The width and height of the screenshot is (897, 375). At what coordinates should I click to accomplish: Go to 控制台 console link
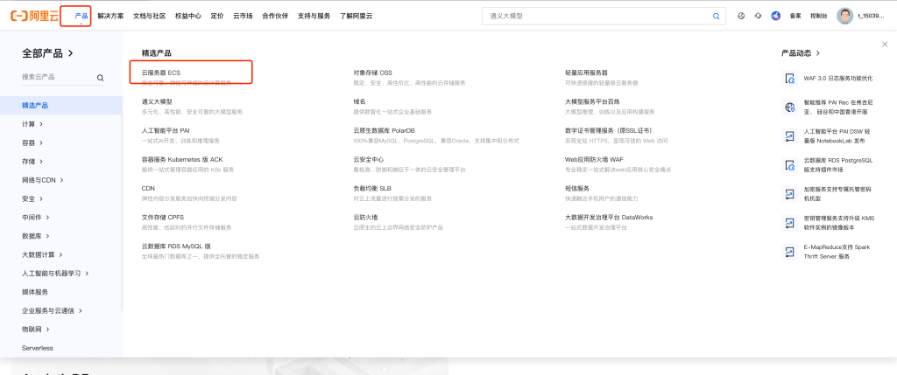tap(819, 16)
